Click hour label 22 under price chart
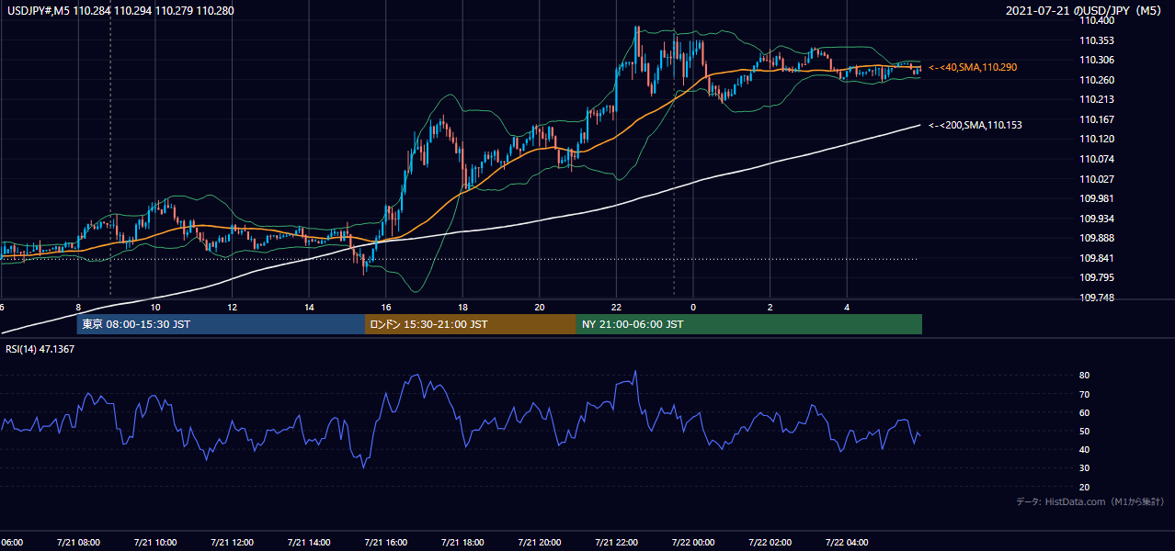The image size is (1175, 551). (617, 307)
